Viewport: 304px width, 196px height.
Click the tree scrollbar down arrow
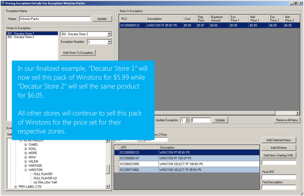pos(108,187)
